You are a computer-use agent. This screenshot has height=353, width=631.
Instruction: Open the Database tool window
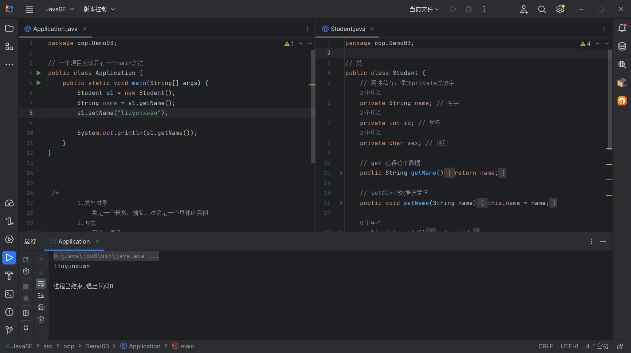click(622, 47)
